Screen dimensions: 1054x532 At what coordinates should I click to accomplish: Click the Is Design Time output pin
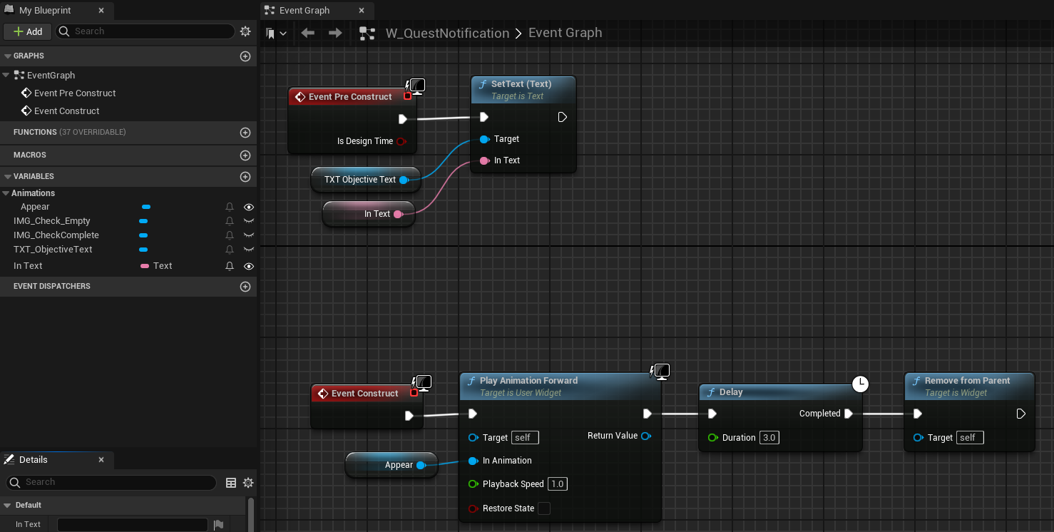[401, 141]
